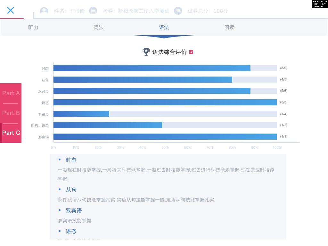Click the trophy icon beside 语法综合评价
This screenshot has width=328, height=246.
point(146,52)
